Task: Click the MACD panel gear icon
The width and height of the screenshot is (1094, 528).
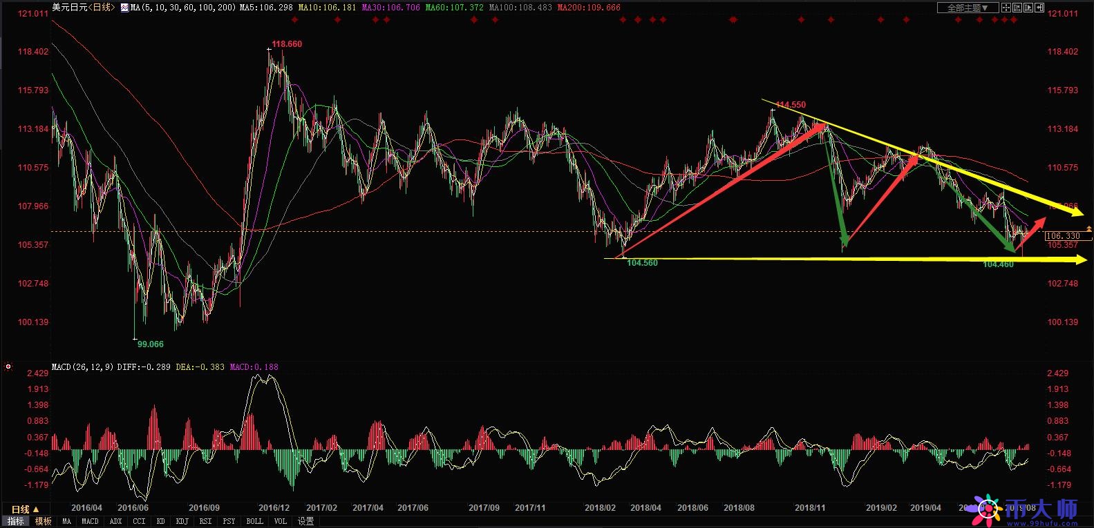Action: 8,366
